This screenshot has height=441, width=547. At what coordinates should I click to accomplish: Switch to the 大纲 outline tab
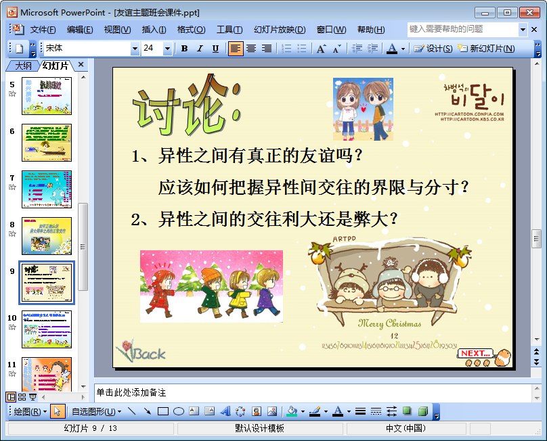pyautogui.click(x=24, y=66)
